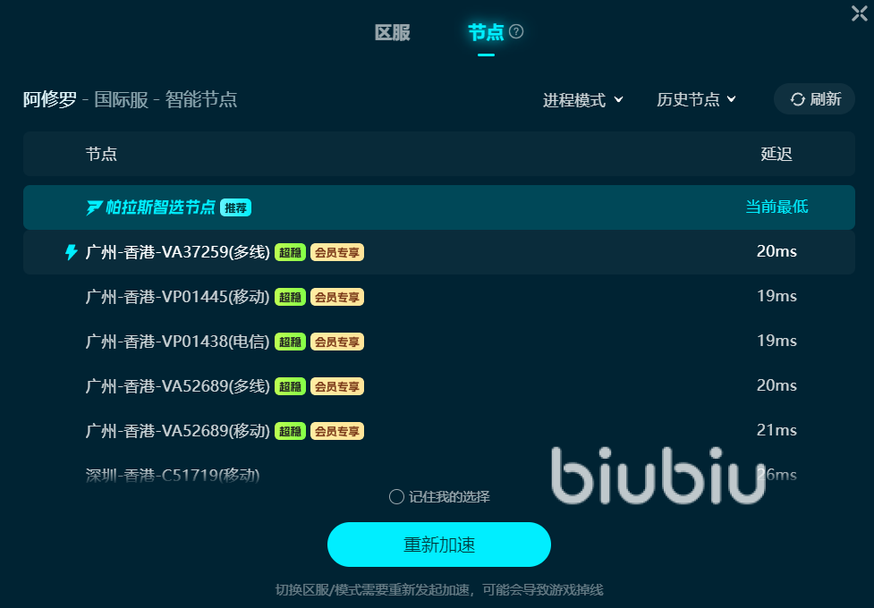The height and width of the screenshot is (608, 874).
Task: Expand the 历史节点 dropdown
Action: pos(696,99)
